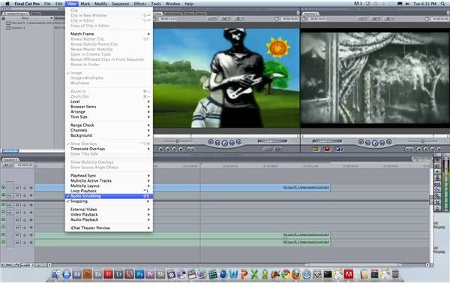Play the clip in the Viewer window
The height and width of the screenshot is (290, 450).
tap(225, 143)
